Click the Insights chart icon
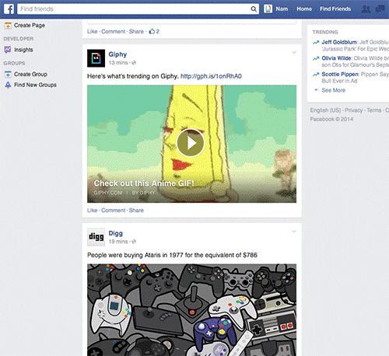This screenshot has width=389, height=356. 8,50
